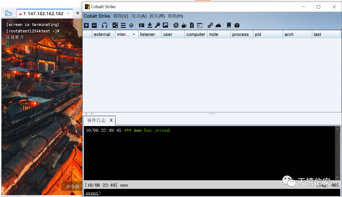Screen dimensions: 342x197
Task: Open credentials view card icon
Action: pos(142,25)
